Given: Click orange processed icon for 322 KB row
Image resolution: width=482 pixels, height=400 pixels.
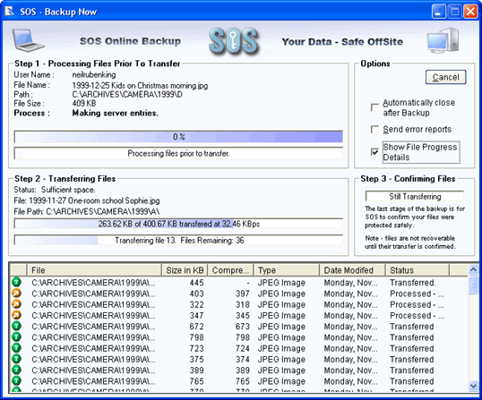Looking at the screenshot, I should (x=16, y=304).
